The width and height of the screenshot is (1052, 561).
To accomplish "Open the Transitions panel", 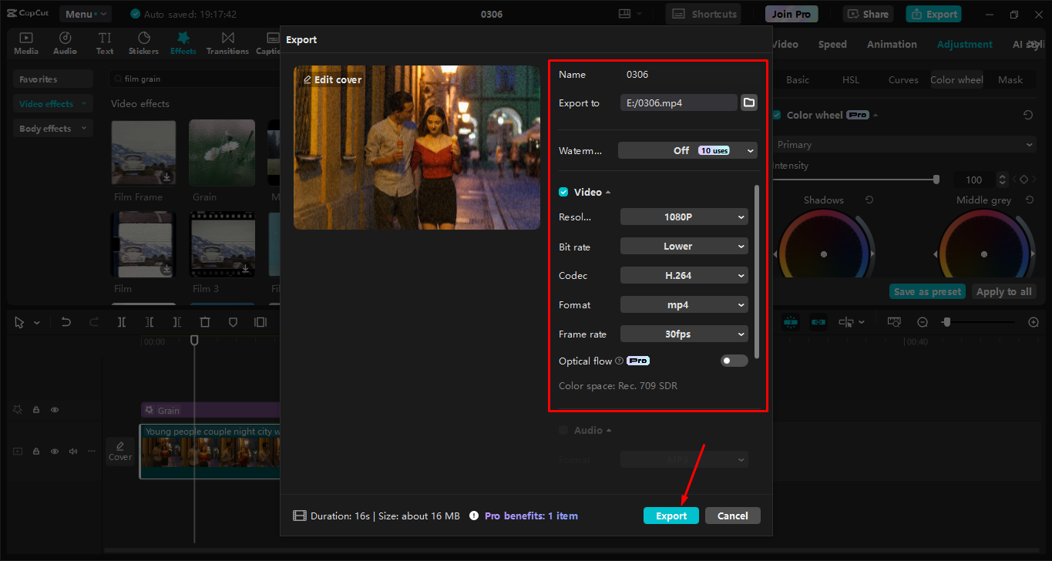I will pos(227,42).
